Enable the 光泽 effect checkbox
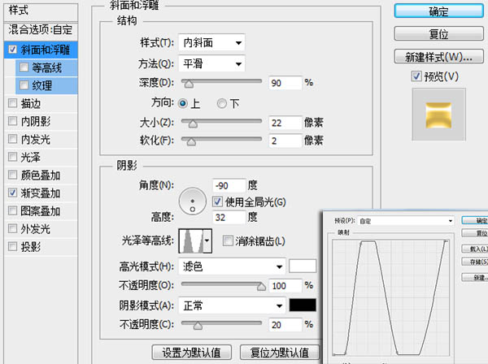The image size is (488, 364). (13, 157)
